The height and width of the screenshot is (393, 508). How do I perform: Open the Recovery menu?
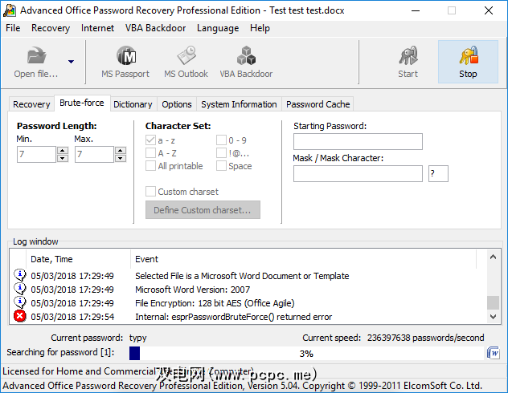51,28
